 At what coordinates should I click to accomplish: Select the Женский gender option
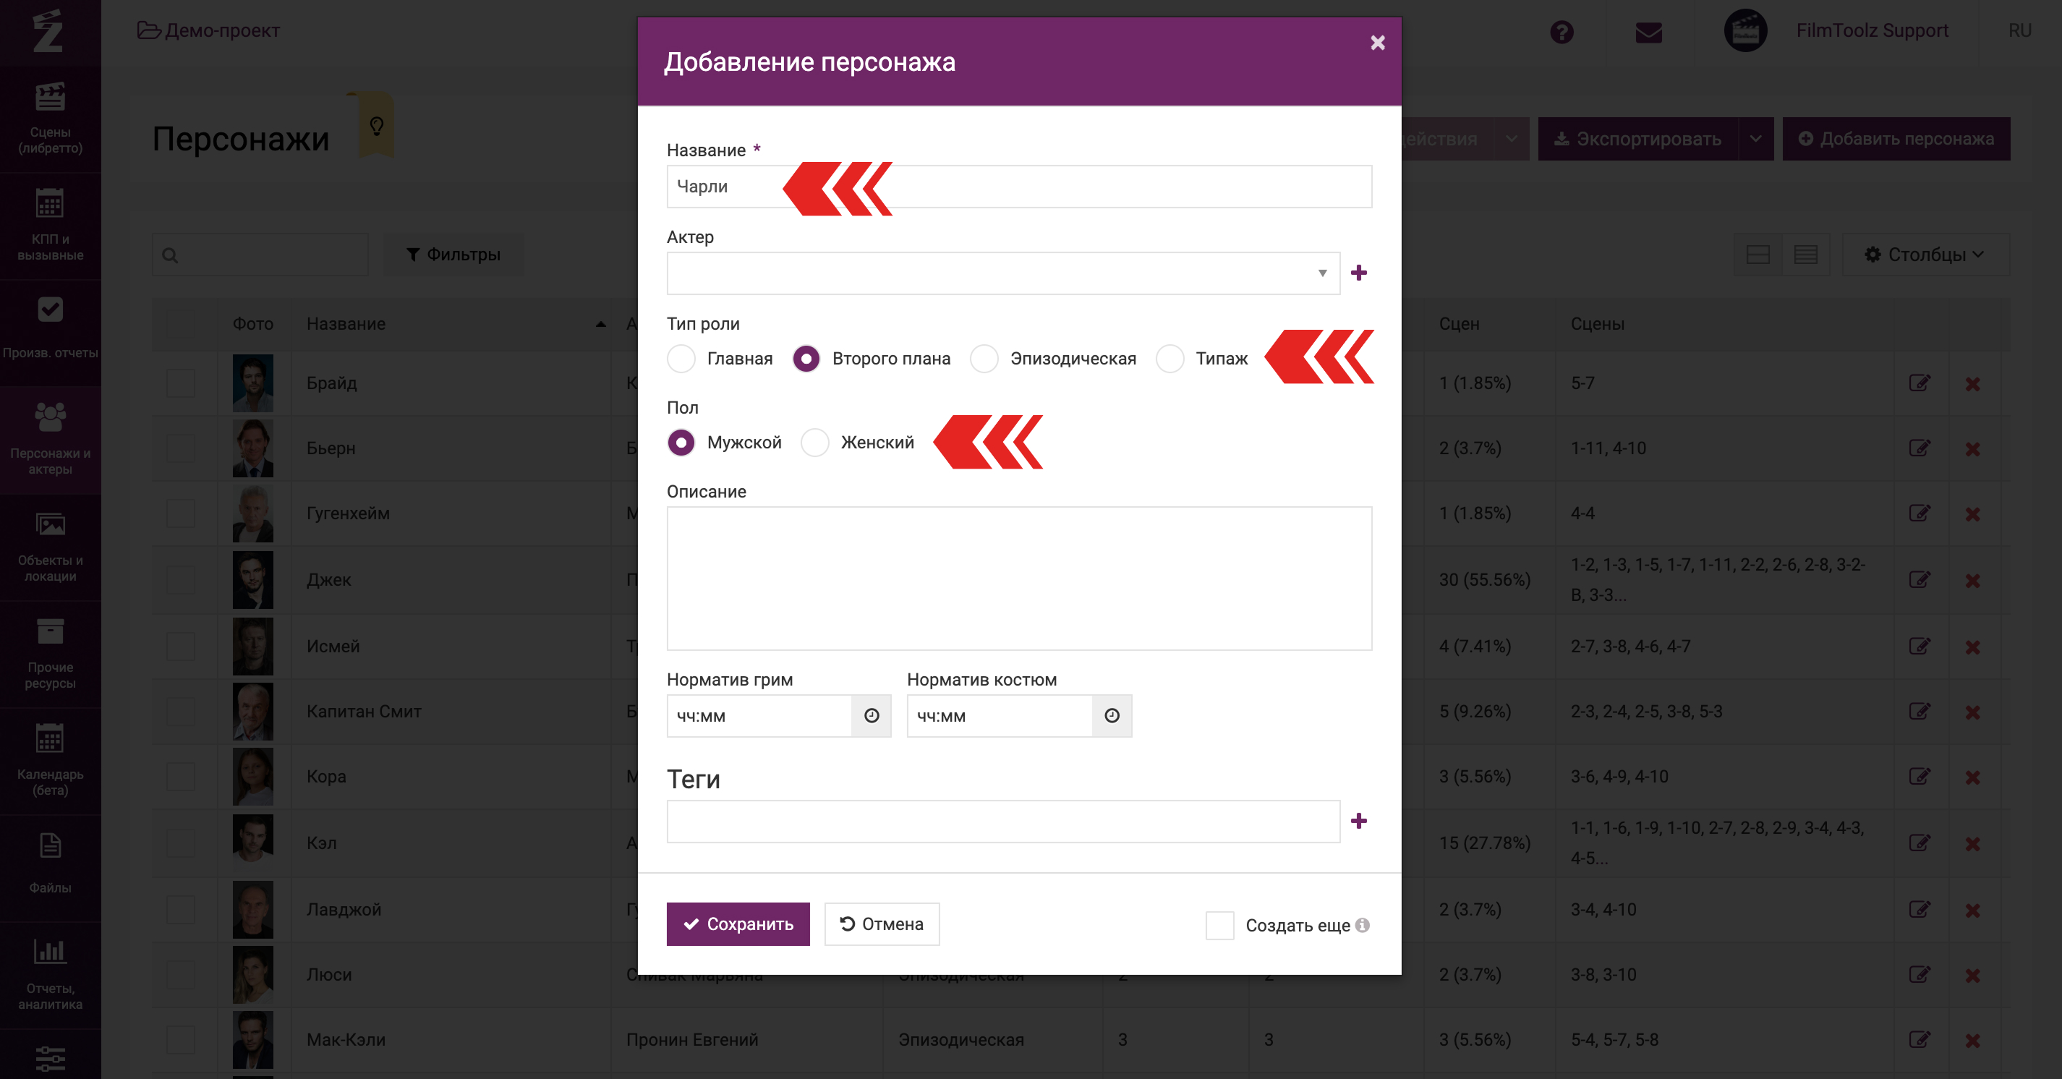(815, 443)
